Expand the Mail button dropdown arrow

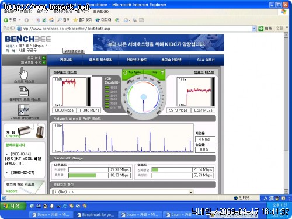tap(129, 20)
